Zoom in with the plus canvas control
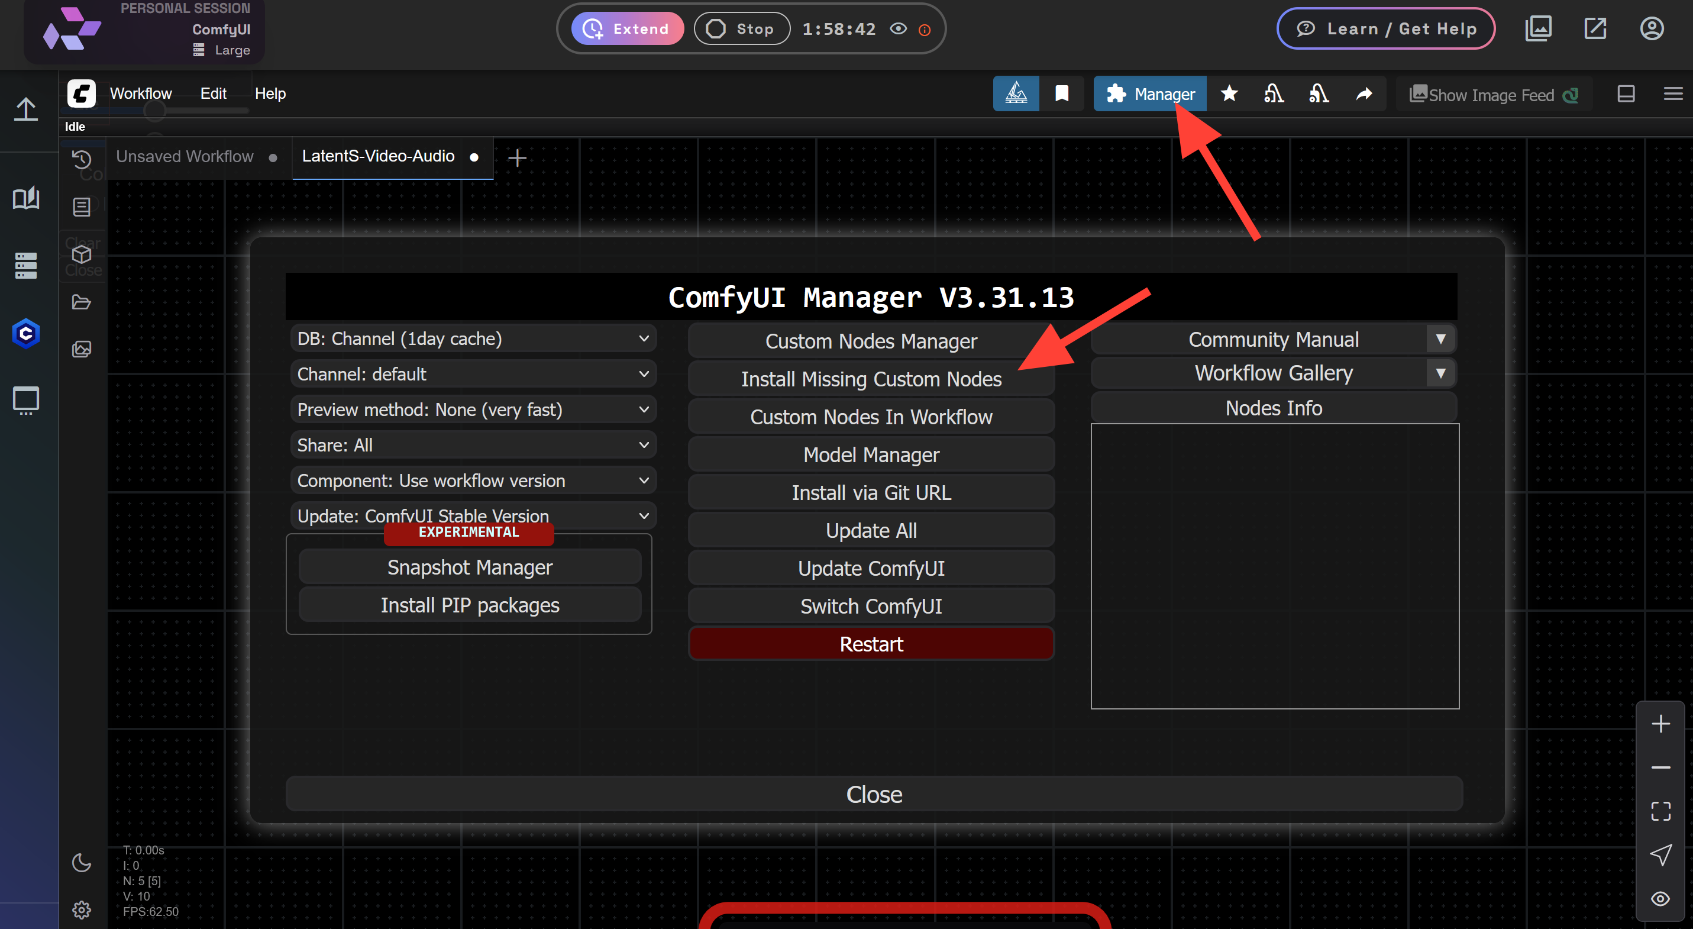 point(1661,724)
